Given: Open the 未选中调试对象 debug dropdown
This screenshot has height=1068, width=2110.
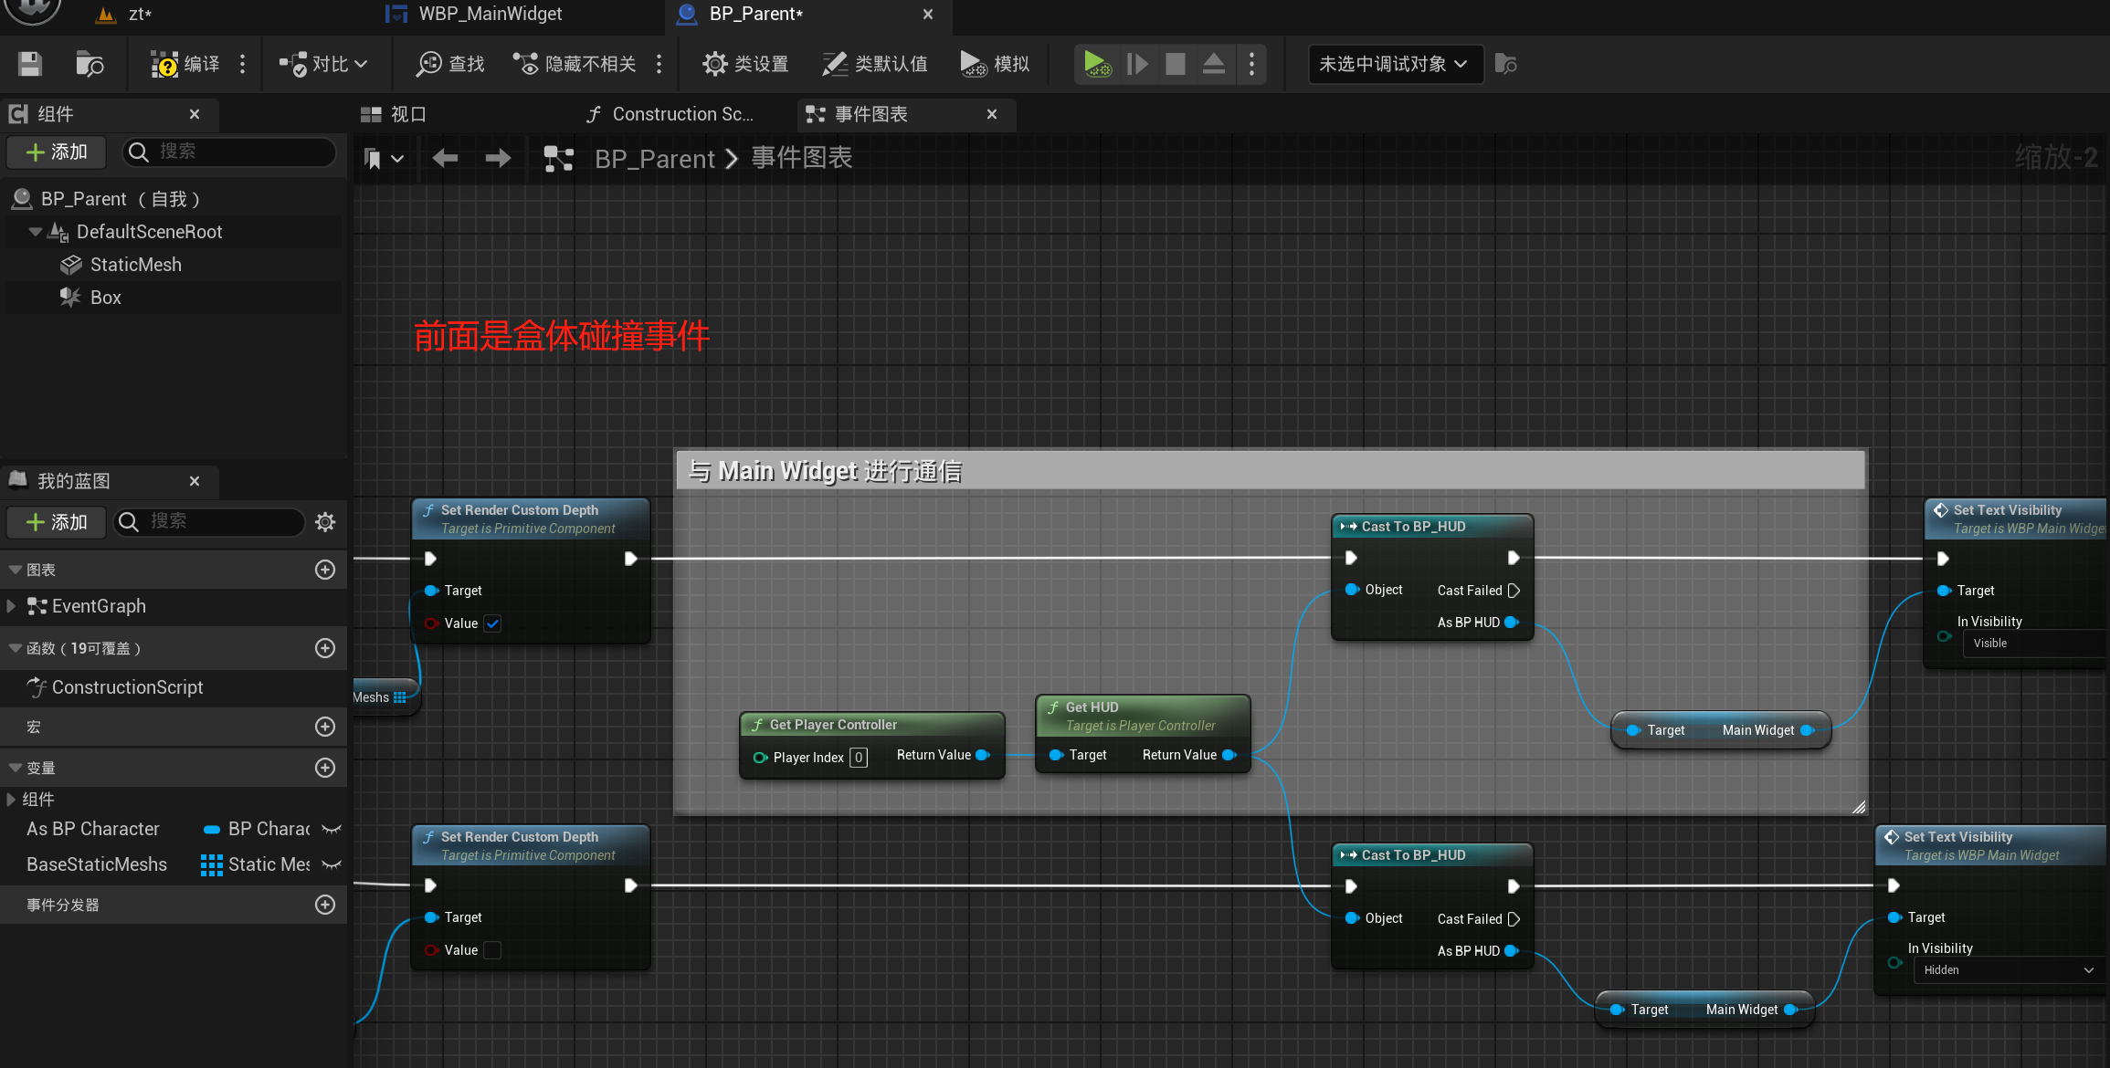Looking at the screenshot, I should pyautogui.click(x=1395, y=64).
